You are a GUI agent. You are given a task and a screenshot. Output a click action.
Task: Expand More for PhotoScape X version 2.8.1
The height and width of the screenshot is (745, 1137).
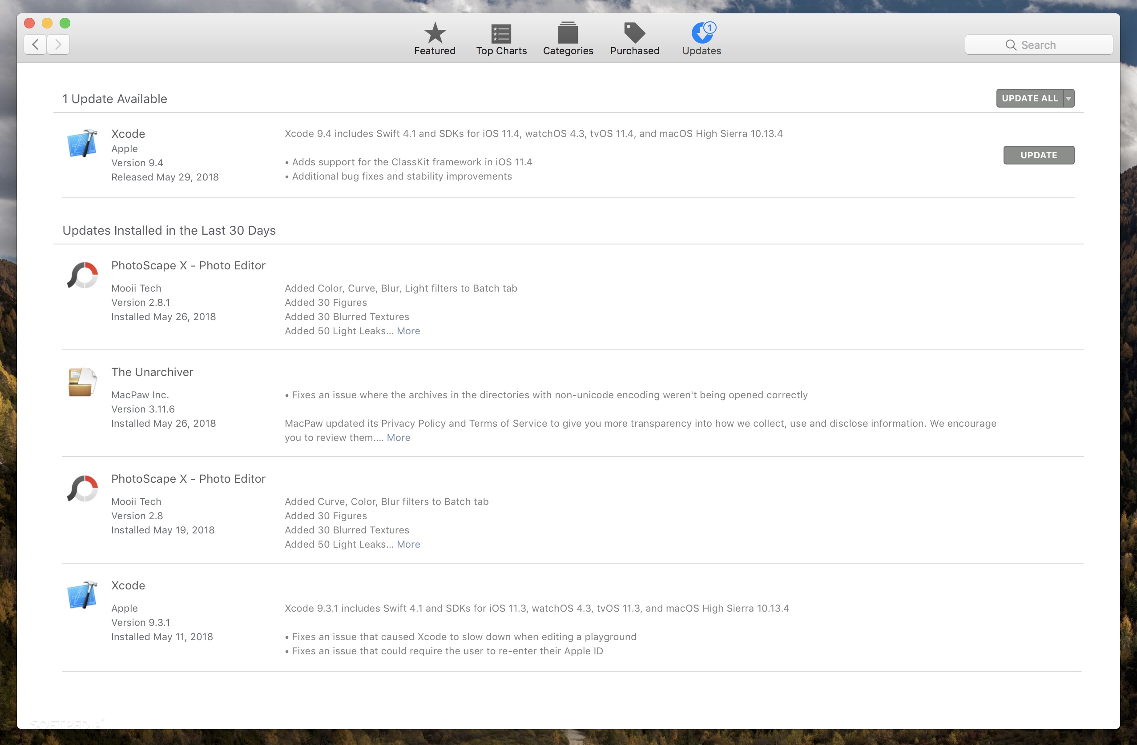tap(408, 331)
